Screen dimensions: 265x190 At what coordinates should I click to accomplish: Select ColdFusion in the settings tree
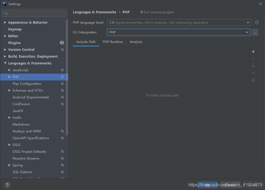(x=21, y=104)
